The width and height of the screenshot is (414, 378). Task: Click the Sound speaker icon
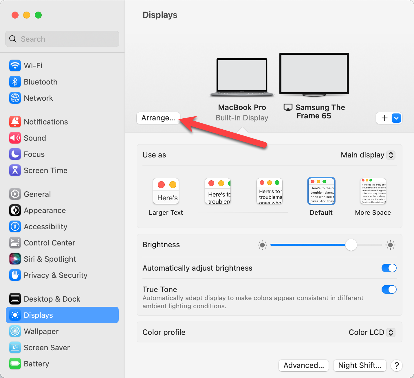(x=15, y=138)
